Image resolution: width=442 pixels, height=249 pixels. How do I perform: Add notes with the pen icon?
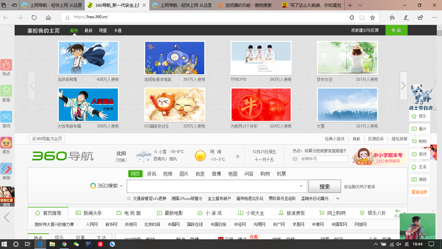tap(406, 18)
